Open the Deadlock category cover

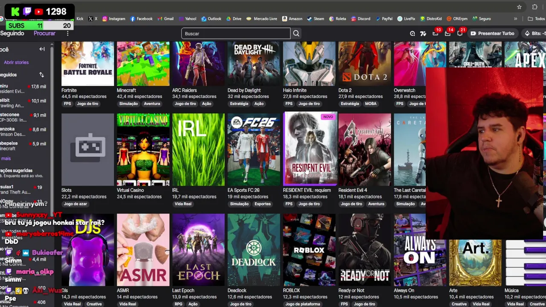[x=254, y=250]
